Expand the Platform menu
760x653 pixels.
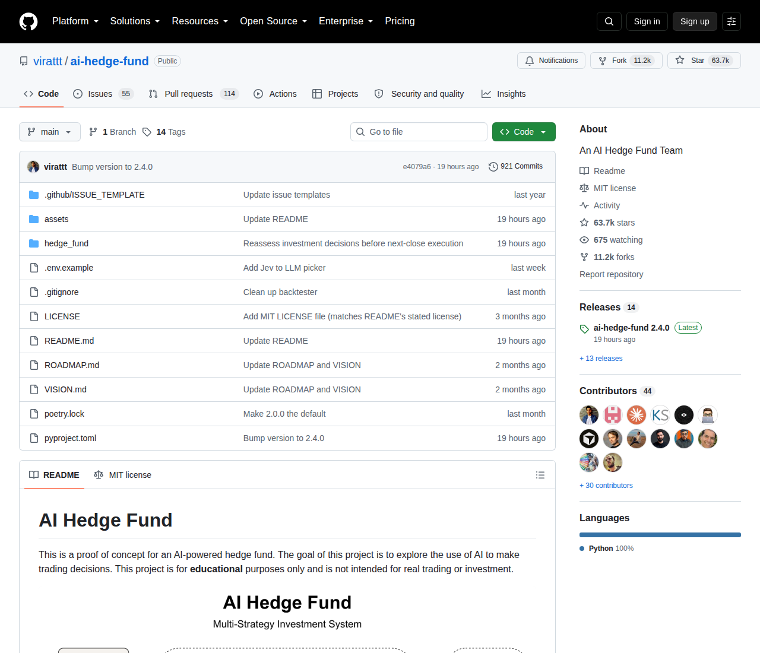pyautogui.click(x=75, y=21)
